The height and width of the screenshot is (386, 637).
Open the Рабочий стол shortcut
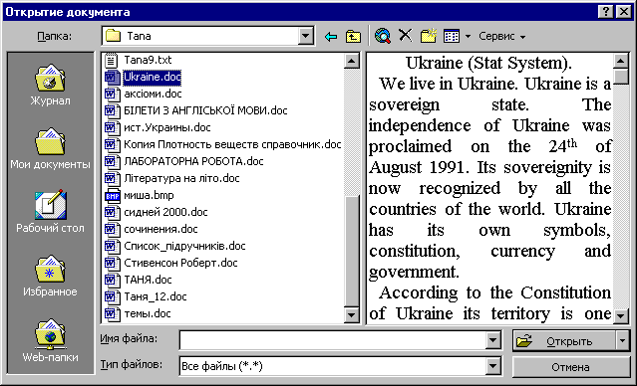click(x=50, y=212)
